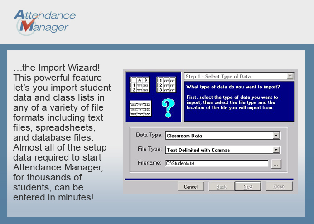This screenshot has height=224, width=314.
Task: Click the Filename field with C:\Students.txt
Action: tap(217, 163)
